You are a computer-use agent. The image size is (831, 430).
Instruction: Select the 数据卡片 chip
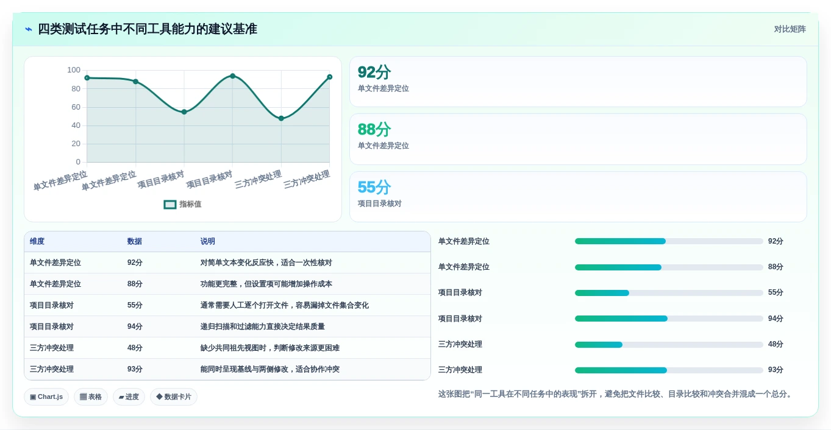tap(174, 397)
